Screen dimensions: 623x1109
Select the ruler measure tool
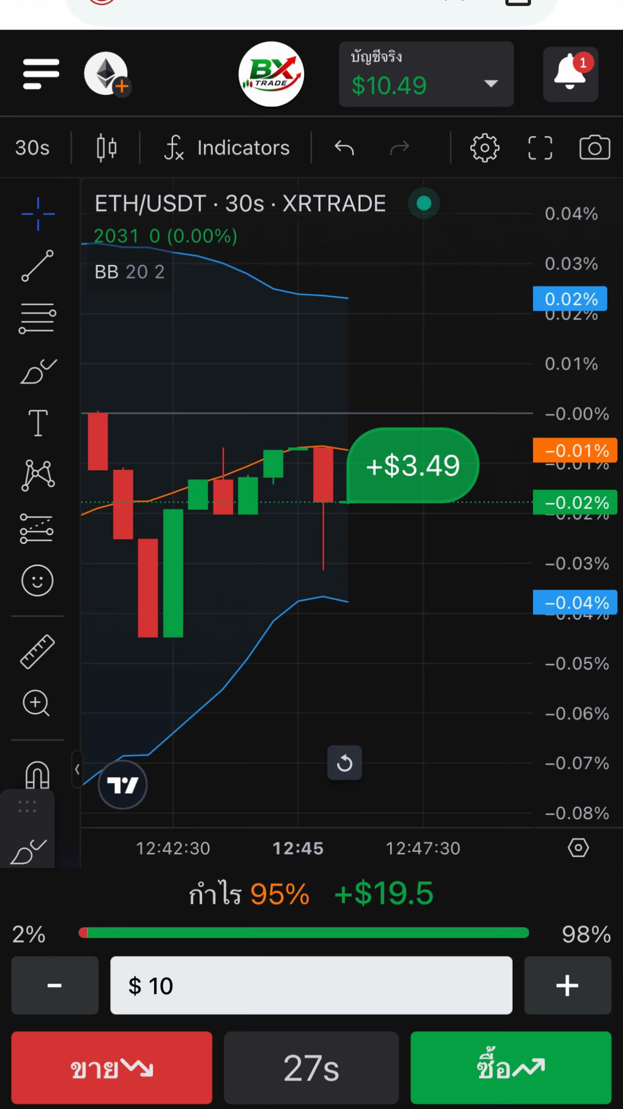pos(37,652)
